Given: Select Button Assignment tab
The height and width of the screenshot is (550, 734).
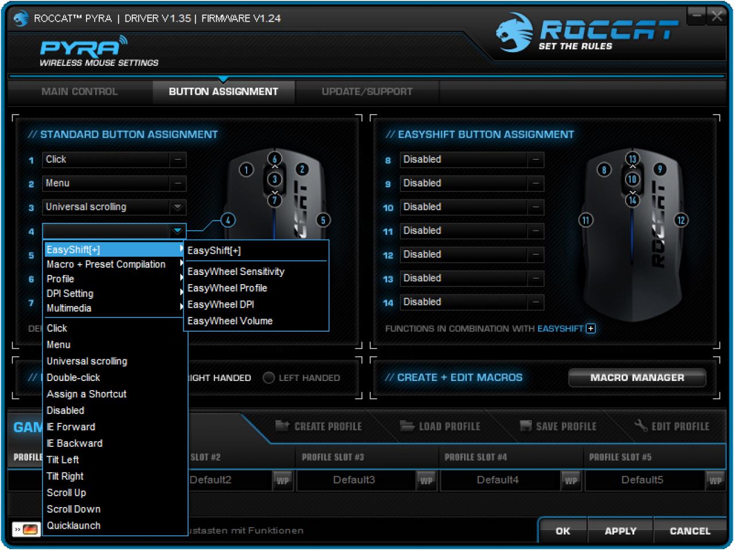Looking at the screenshot, I should (x=224, y=92).
